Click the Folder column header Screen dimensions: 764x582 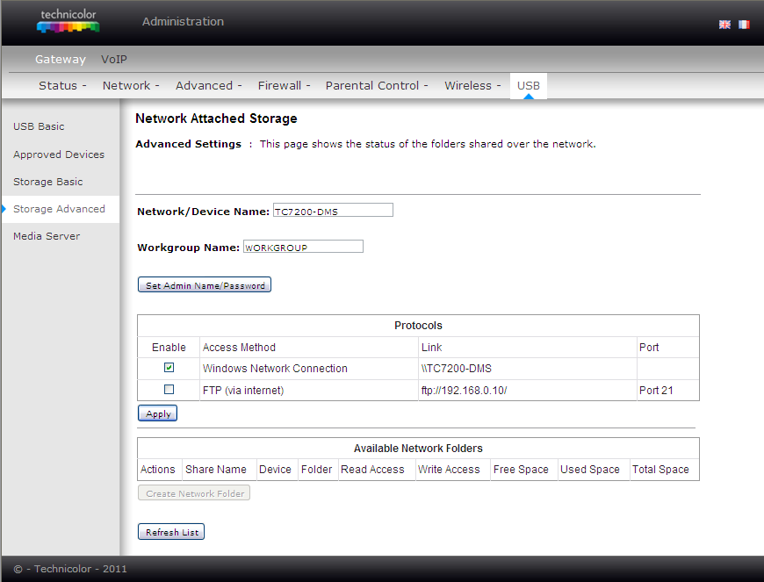317,470
